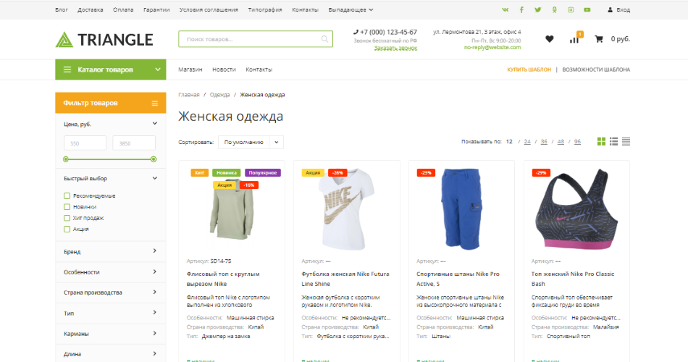Screen dimensions: 688x362
Task: Click the search magnifier icon
Action: pos(324,39)
